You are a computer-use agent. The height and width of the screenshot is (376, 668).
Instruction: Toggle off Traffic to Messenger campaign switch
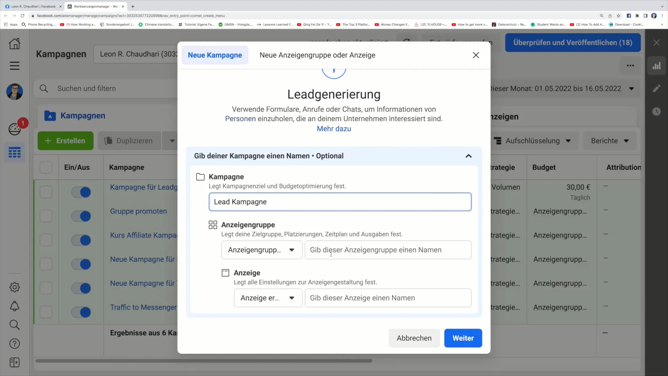(x=81, y=312)
